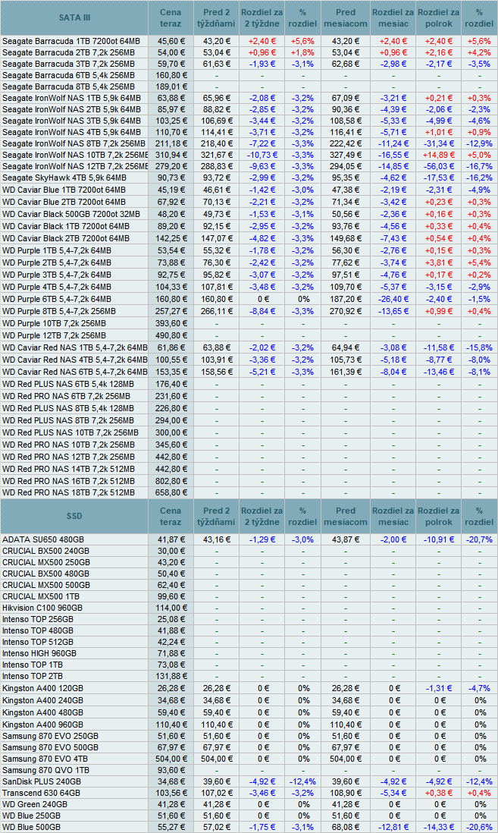
Task: Click the 55,27 € price of WD Blue 500GB
Action: [173, 828]
